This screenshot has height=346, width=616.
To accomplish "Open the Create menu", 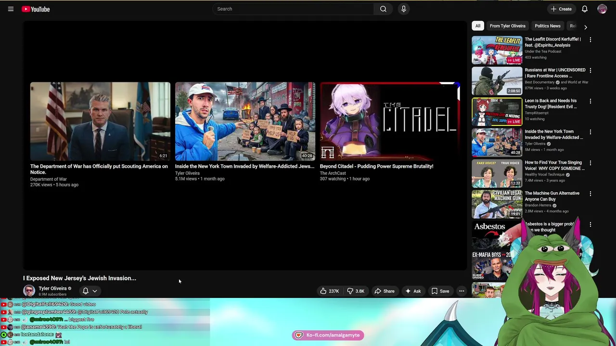I will pos(561,9).
